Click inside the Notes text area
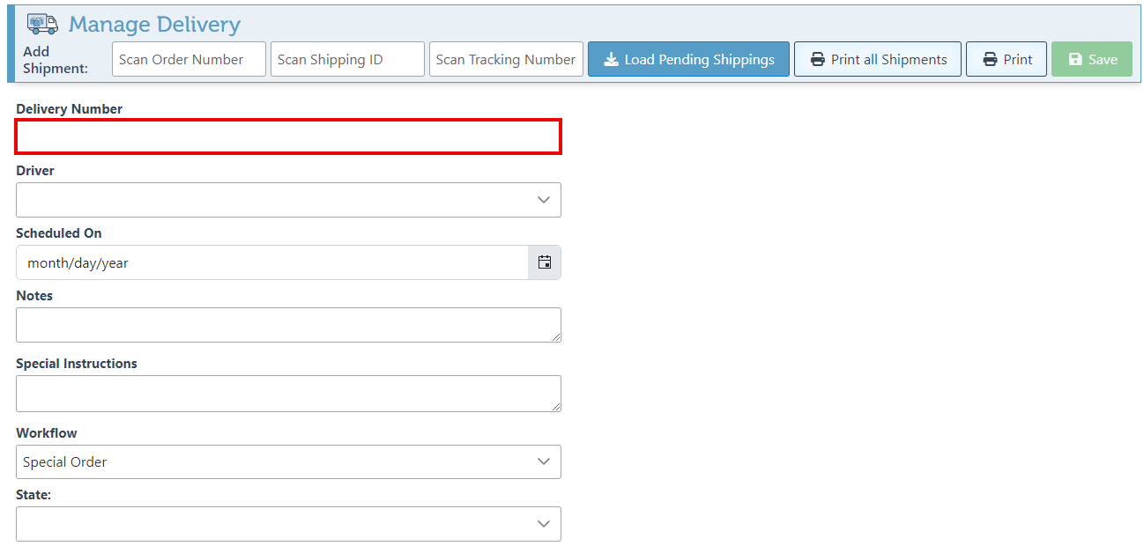This screenshot has width=1144, height=546. 288,325
